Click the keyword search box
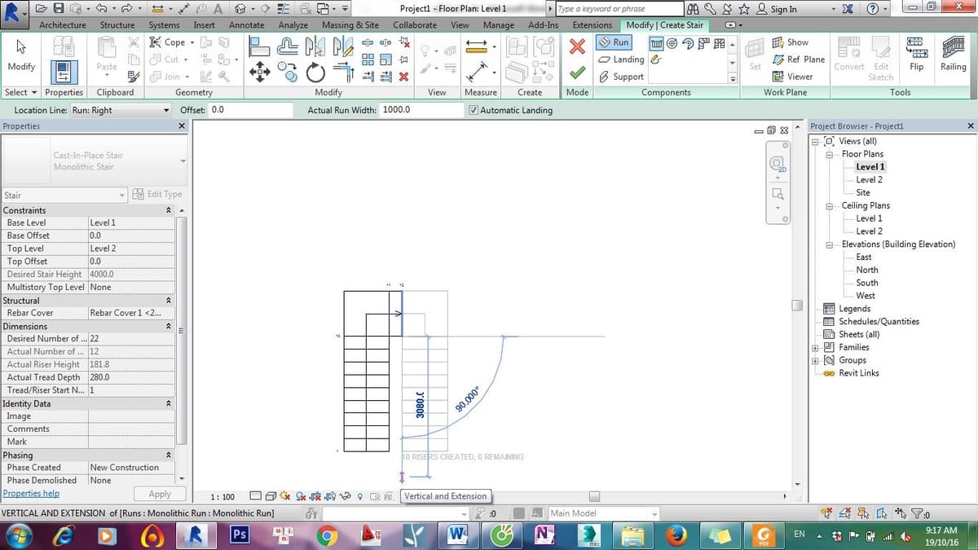This screenshot has height=550, width=978. (619, 9)
